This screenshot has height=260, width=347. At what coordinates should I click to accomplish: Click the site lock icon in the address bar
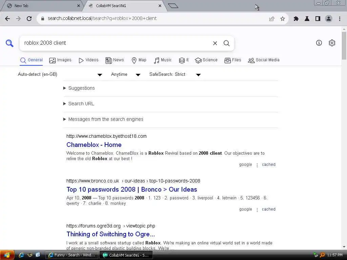pyautogui.click(x=43, y=19)
